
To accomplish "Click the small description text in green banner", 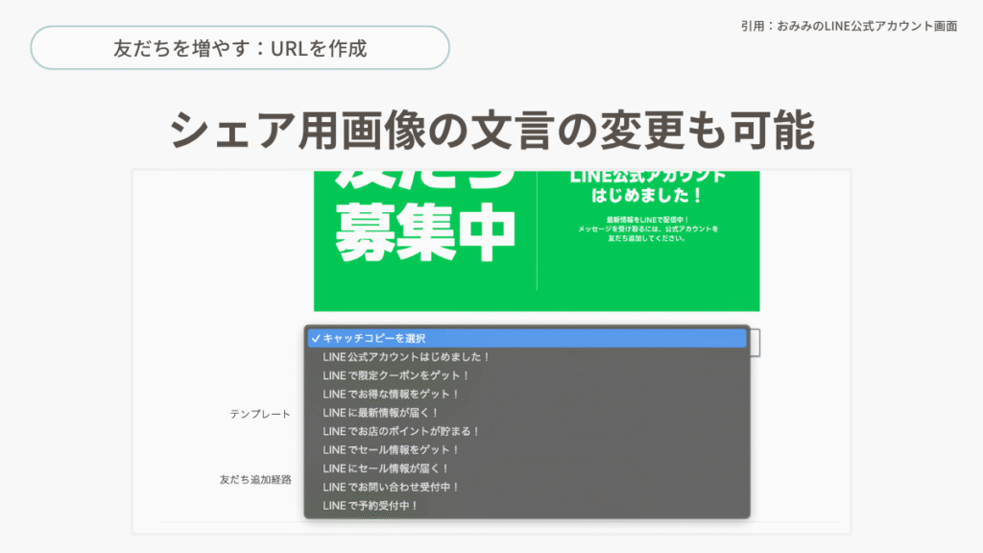I will [x=648, y=229].
